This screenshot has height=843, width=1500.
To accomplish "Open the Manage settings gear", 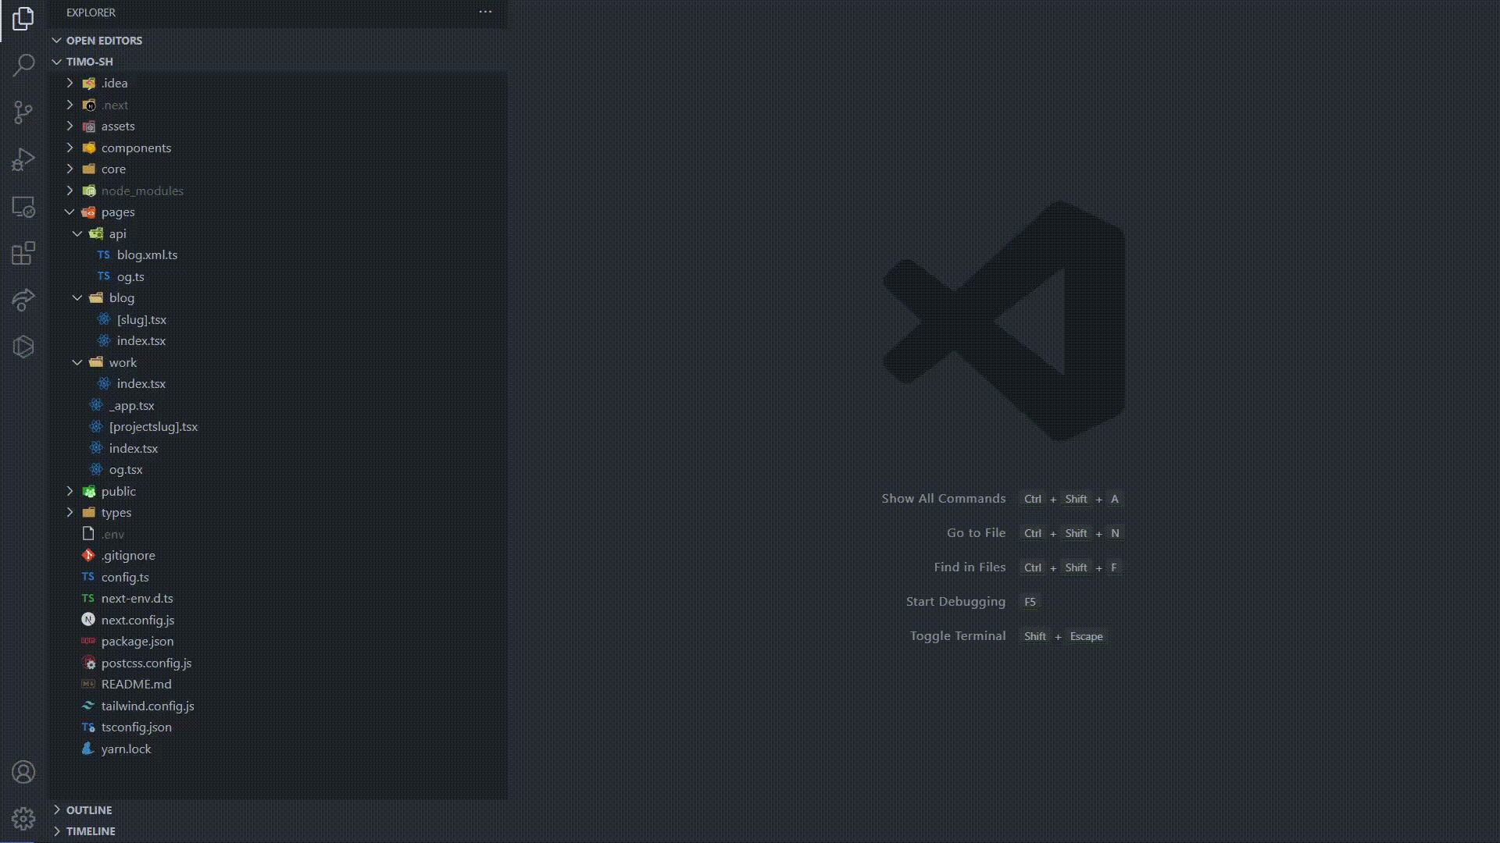I will (23, 819).
